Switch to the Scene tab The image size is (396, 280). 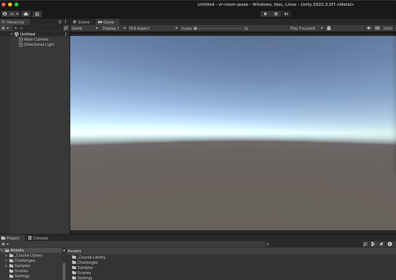coord(81,22)
